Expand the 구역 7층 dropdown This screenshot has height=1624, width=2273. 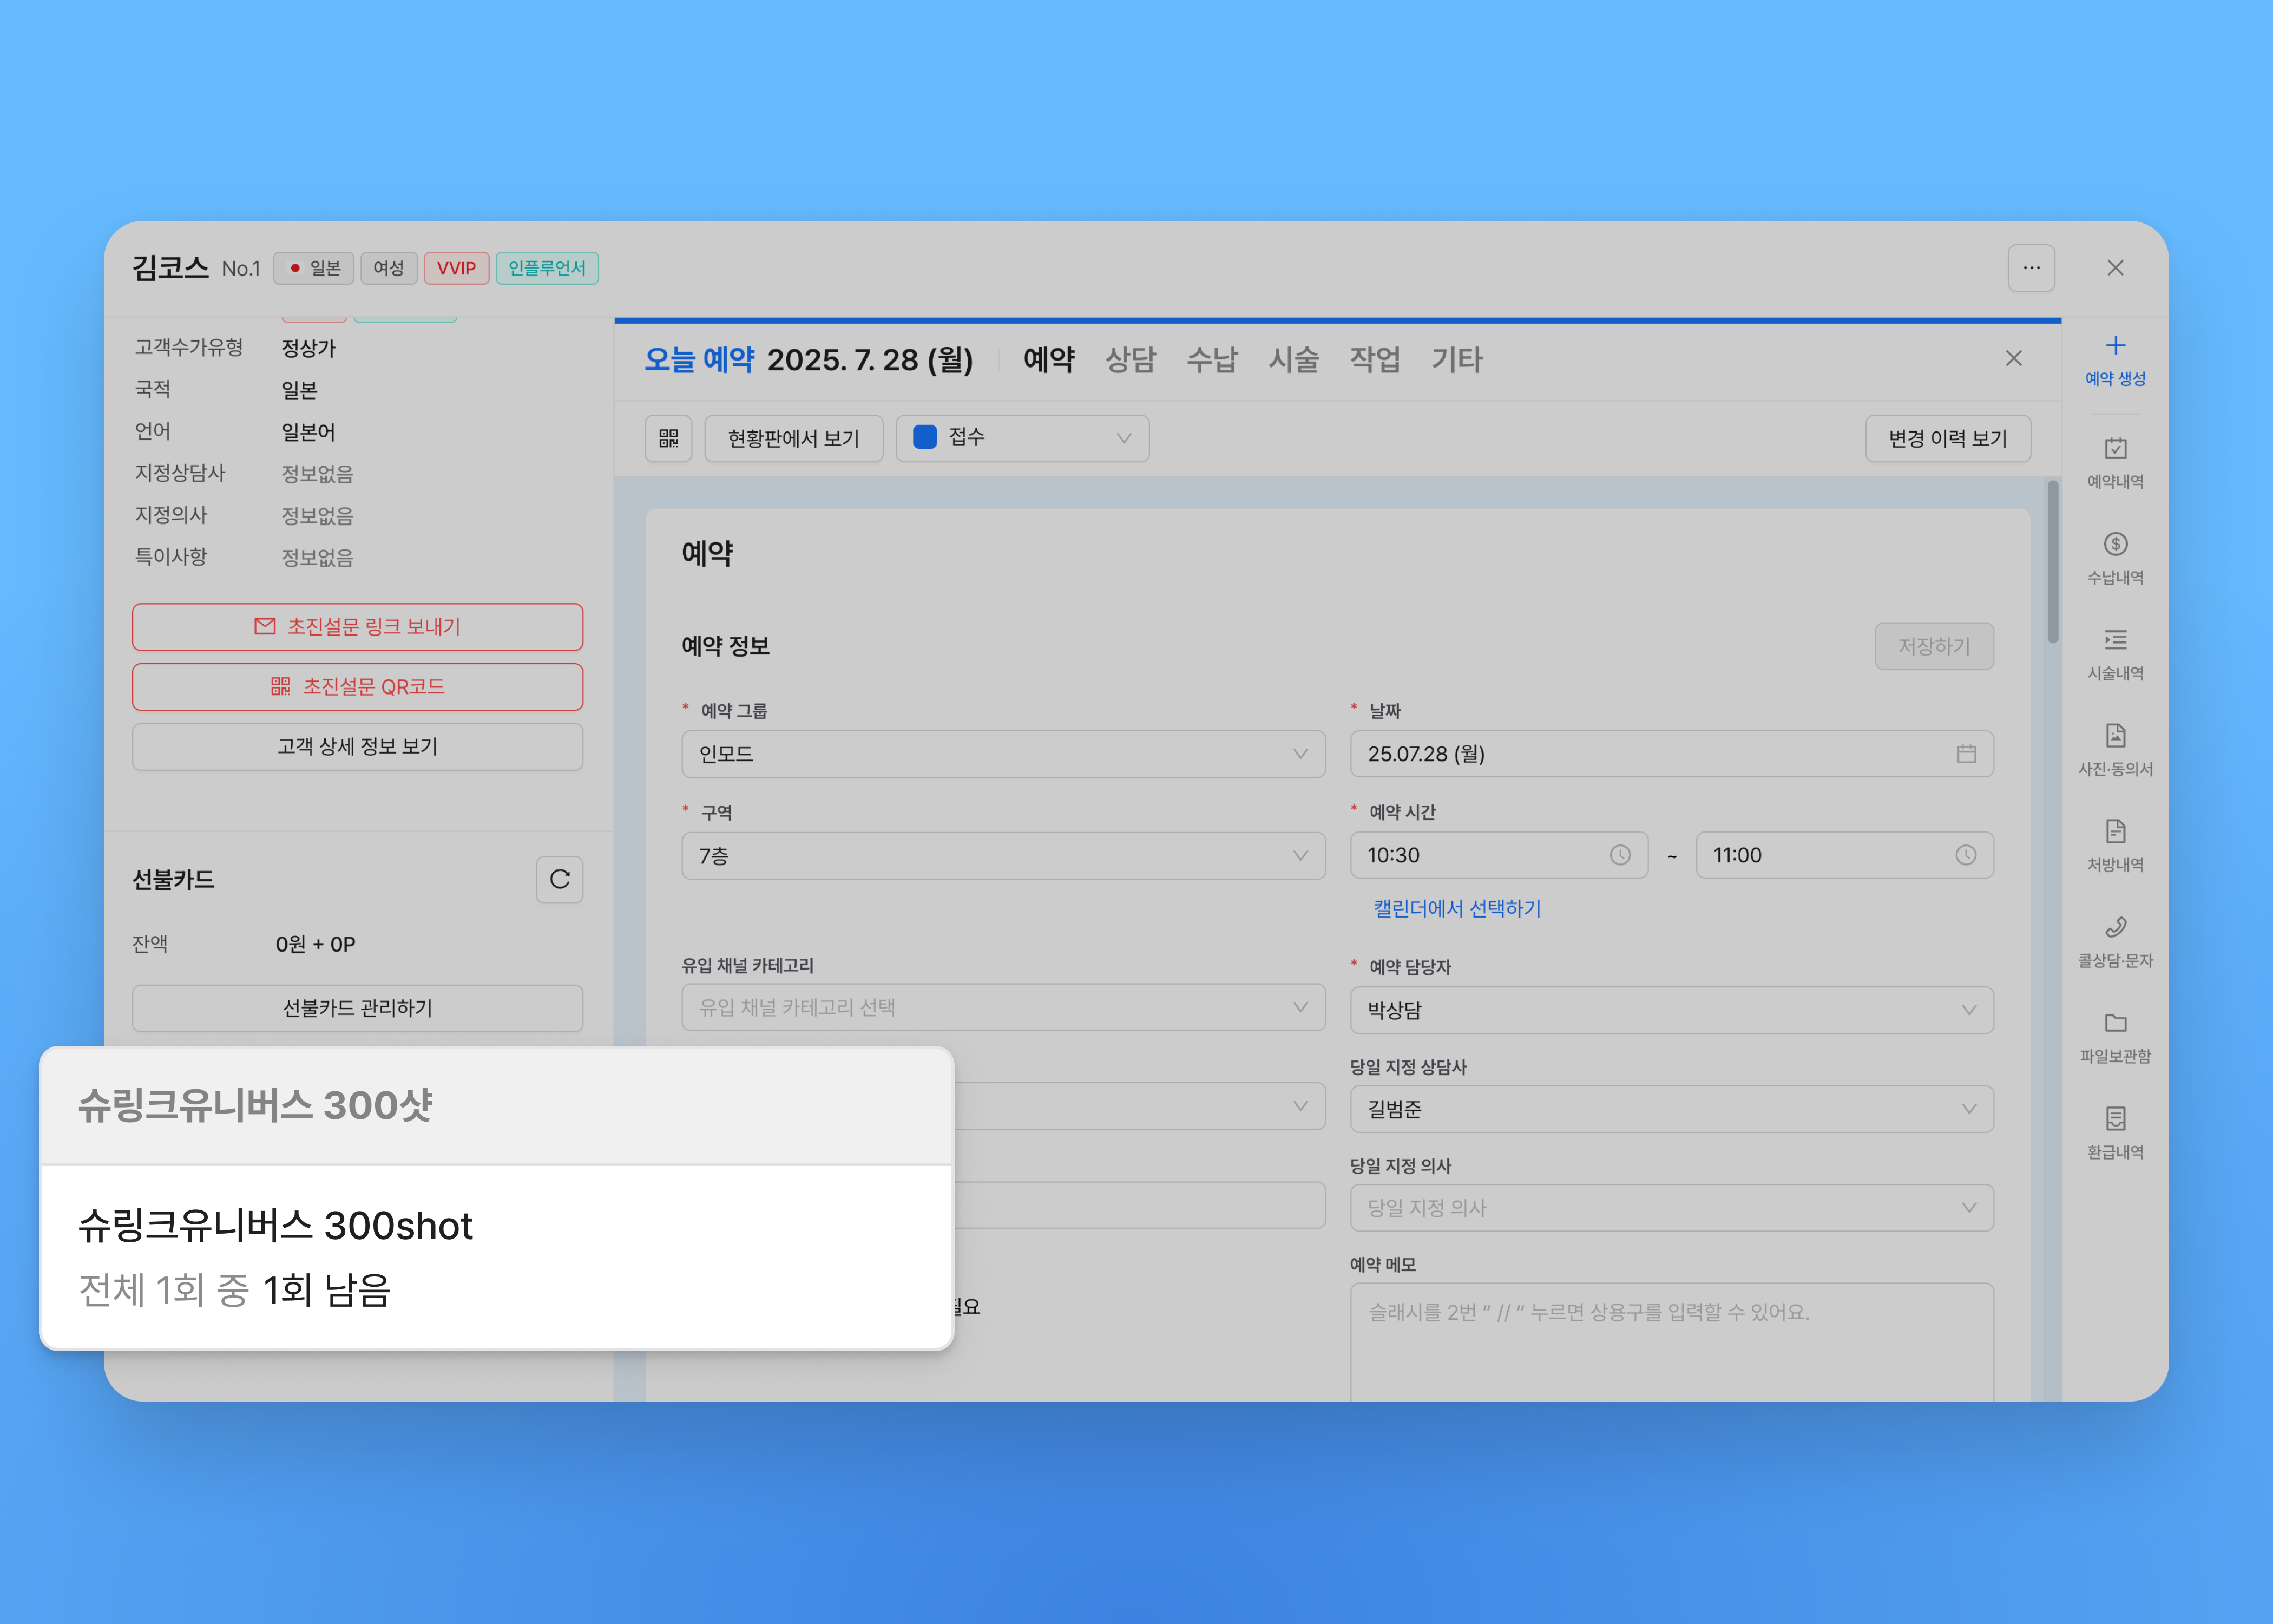click(x=1003, y=856)
